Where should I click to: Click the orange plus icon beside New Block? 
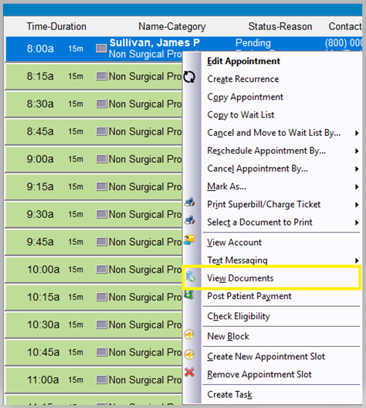[189, 335]
